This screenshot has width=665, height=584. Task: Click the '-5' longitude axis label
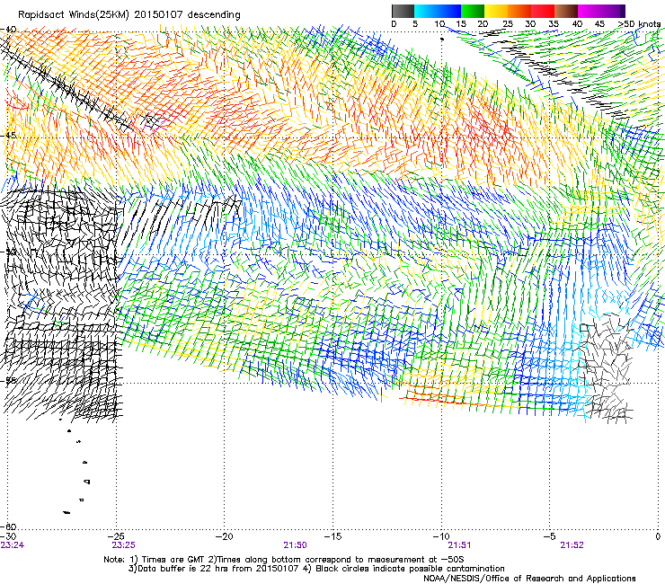pos(549,536)
